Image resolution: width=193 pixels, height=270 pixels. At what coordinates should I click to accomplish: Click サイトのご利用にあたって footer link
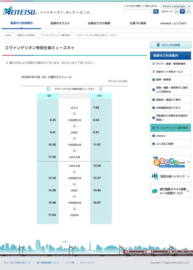[x=17, y=263]
